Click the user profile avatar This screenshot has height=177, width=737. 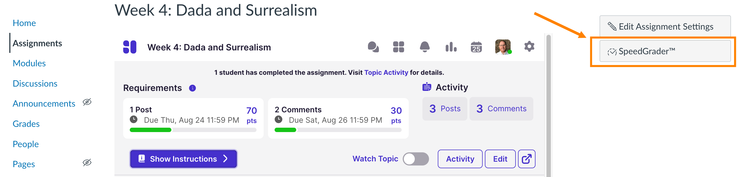click(503, 47)
